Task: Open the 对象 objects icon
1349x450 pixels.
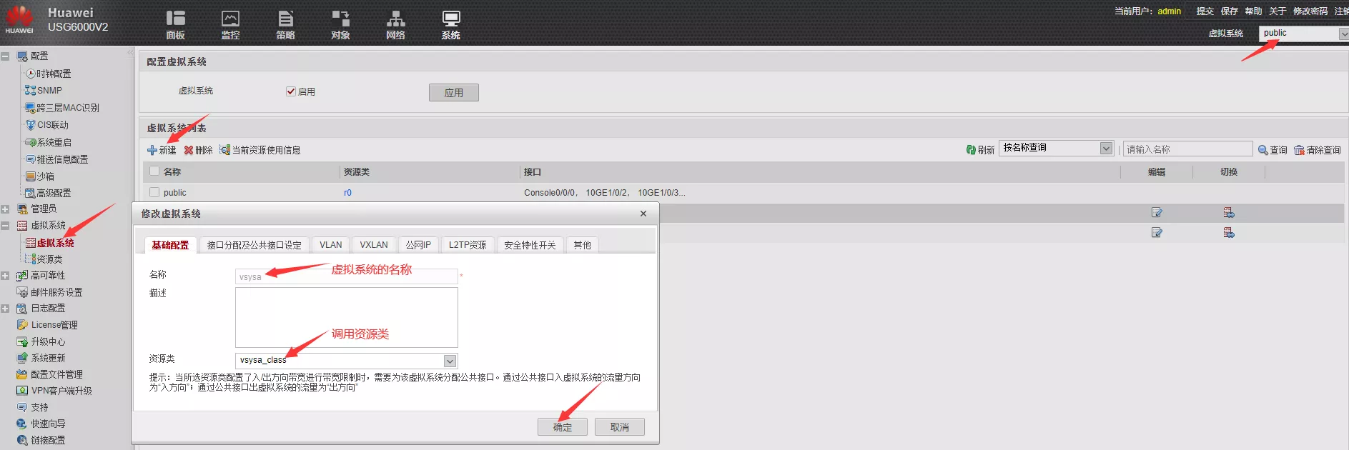Action: click(x=340, y=19)
